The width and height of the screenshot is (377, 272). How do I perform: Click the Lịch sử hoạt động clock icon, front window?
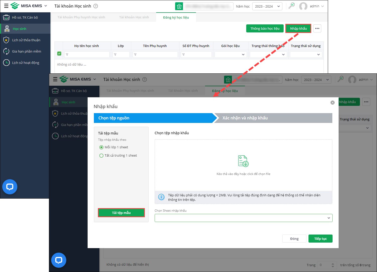click(x=55, y=136)
